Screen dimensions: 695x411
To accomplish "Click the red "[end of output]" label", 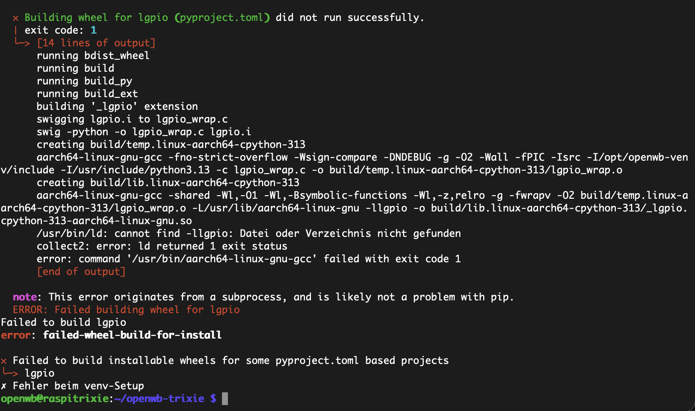I will pyautogui.click(x=81, y=272).
